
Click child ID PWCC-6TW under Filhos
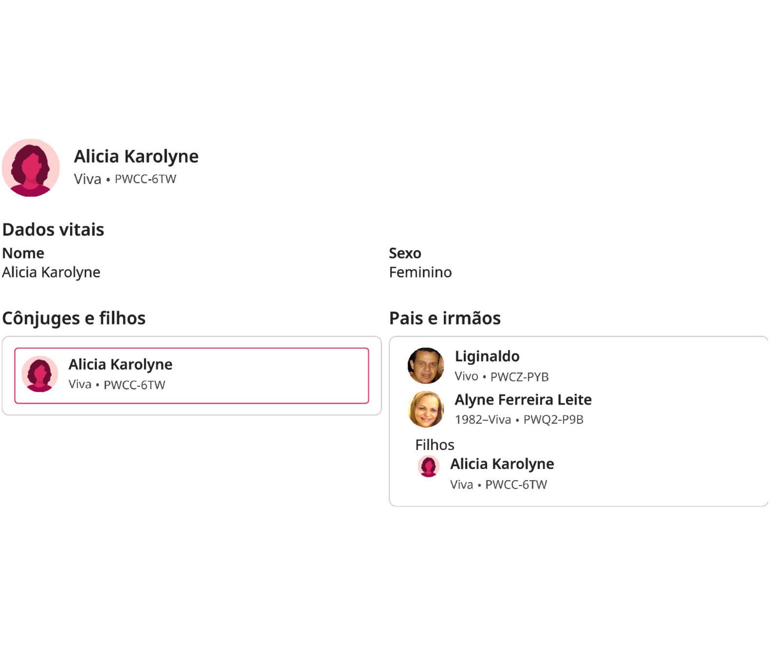pyautogui.click(x=516, y=485)
